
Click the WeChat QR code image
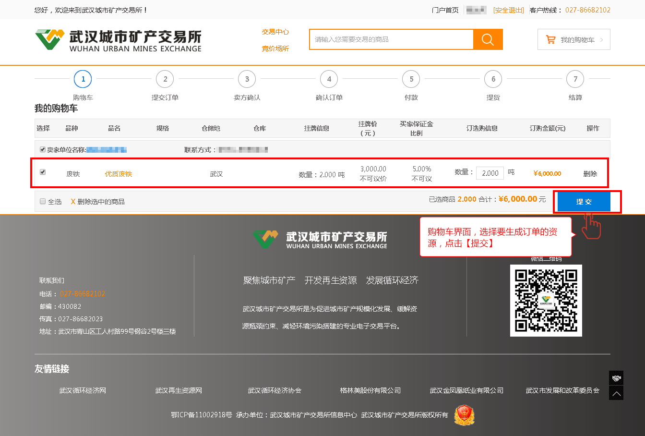[x=546, y=301]
